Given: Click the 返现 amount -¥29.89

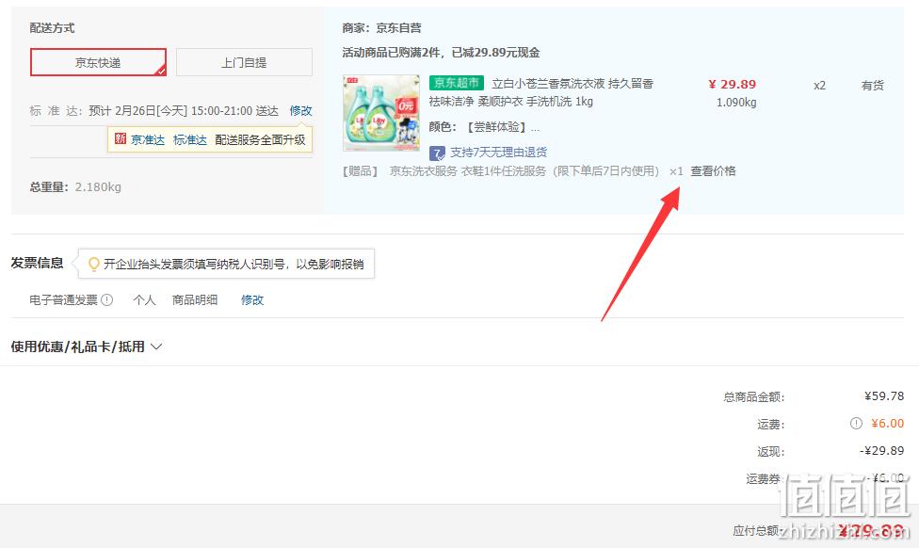Looking at the screenshot, I should (x=882, y=451).
